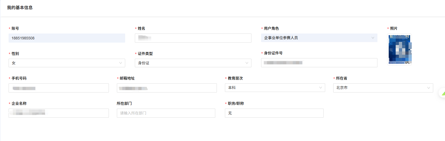Click the 职务/职称 field containing 无

274,113
